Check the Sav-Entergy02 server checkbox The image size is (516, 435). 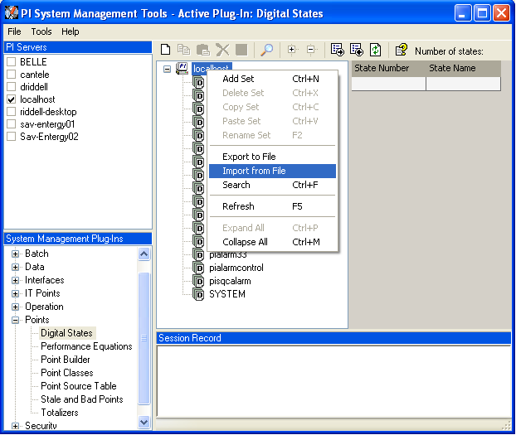tap(12, 137)
